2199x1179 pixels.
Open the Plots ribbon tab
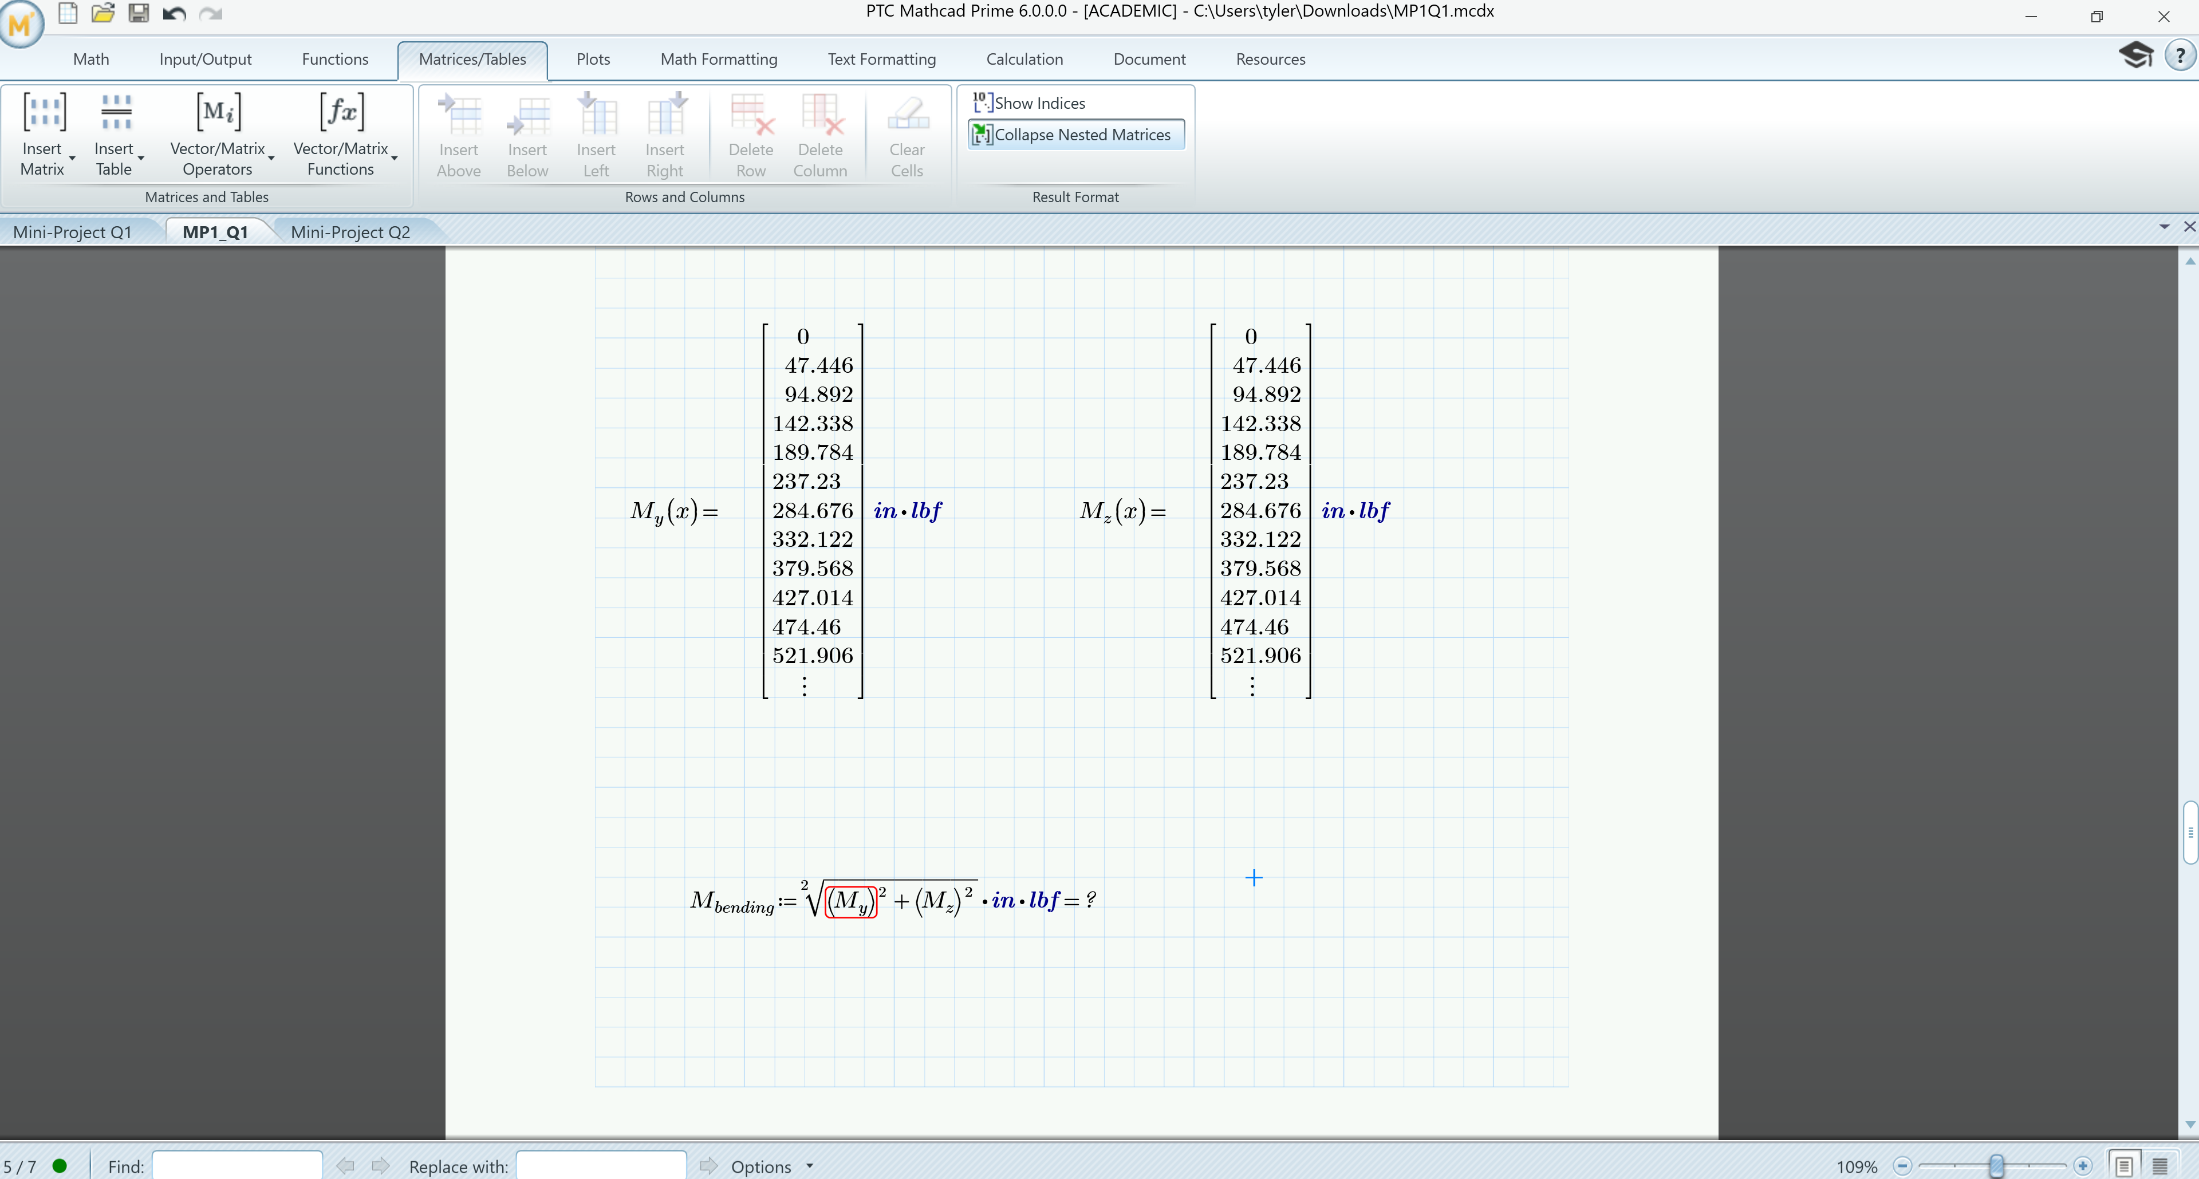[x=593, y=59]
